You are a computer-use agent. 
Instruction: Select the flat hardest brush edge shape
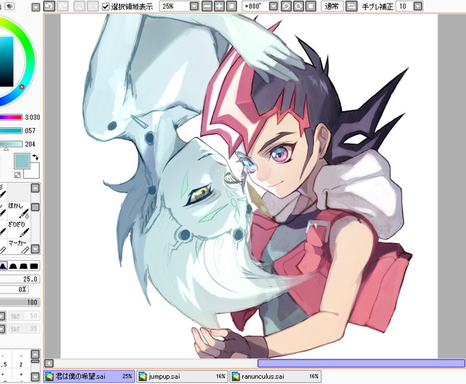(34, 266)
